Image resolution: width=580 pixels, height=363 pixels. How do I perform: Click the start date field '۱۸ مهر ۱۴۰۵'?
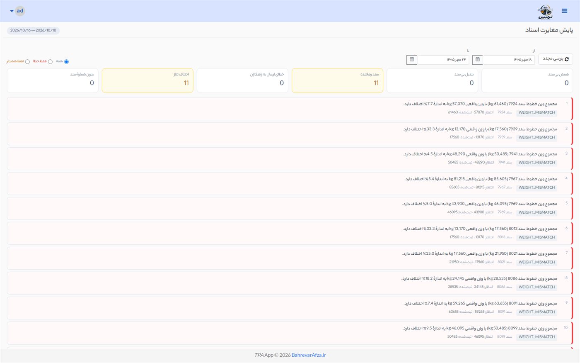point(509,60)
